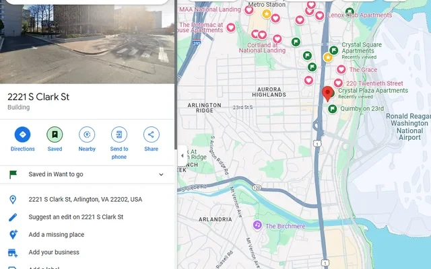Select The Potomac at house Apartments heart marker
This screenshot has height=269, width=431.
coord(231,27)
